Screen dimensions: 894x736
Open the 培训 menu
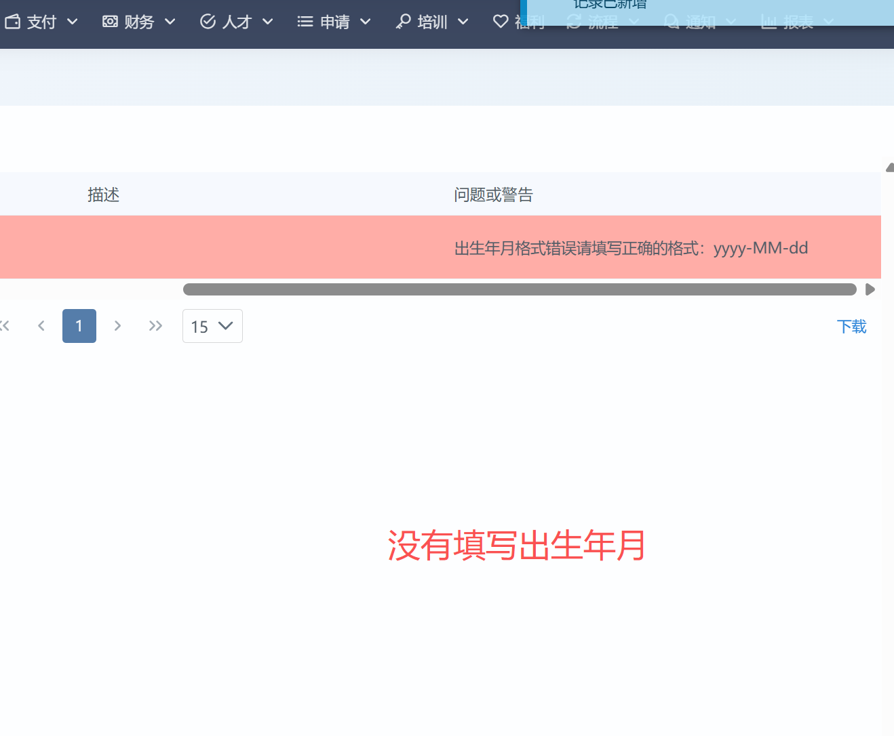(x=432, y=22)
